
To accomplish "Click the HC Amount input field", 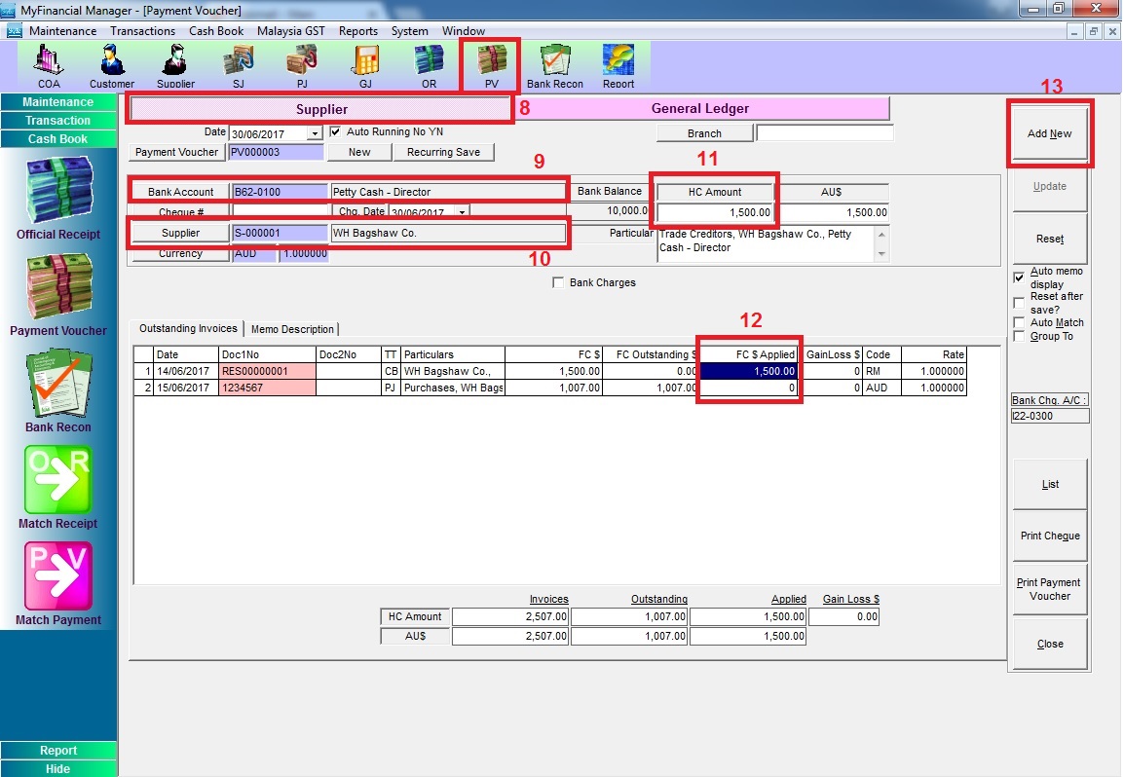I will click(716, 212).
